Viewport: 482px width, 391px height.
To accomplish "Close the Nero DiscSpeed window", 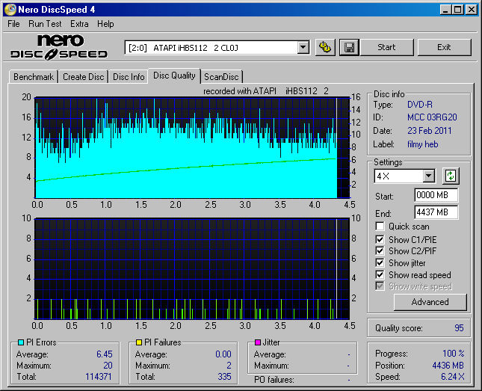I will pyautogui.click(x=472, y=10).
